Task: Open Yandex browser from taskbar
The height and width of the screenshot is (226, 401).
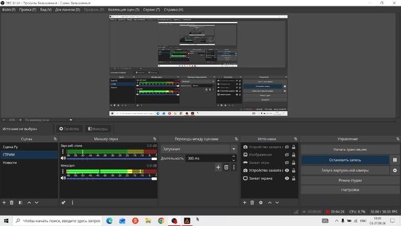Action: (x=135, y=221)
